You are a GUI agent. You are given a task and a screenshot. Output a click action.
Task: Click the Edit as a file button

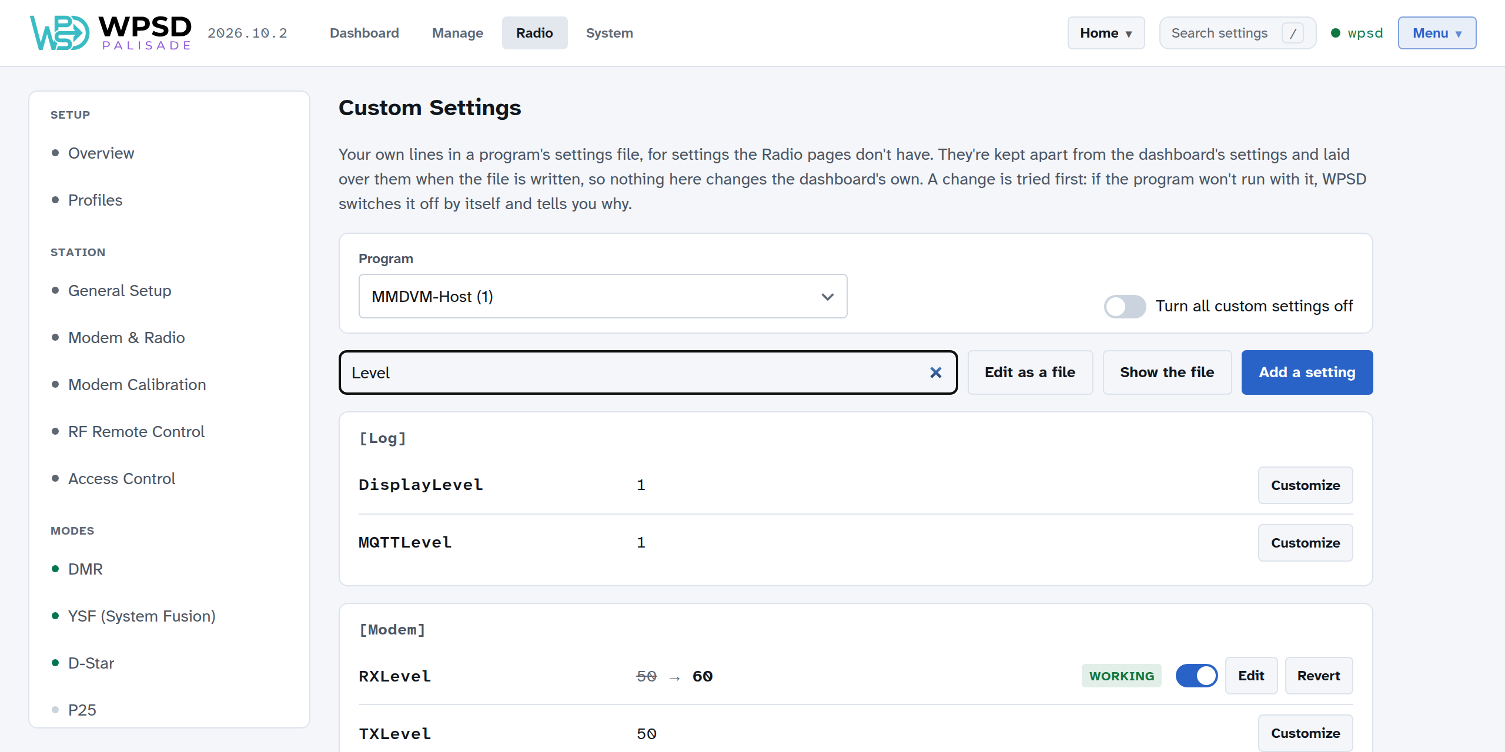pyautogui.click(x=1030, y=372)
